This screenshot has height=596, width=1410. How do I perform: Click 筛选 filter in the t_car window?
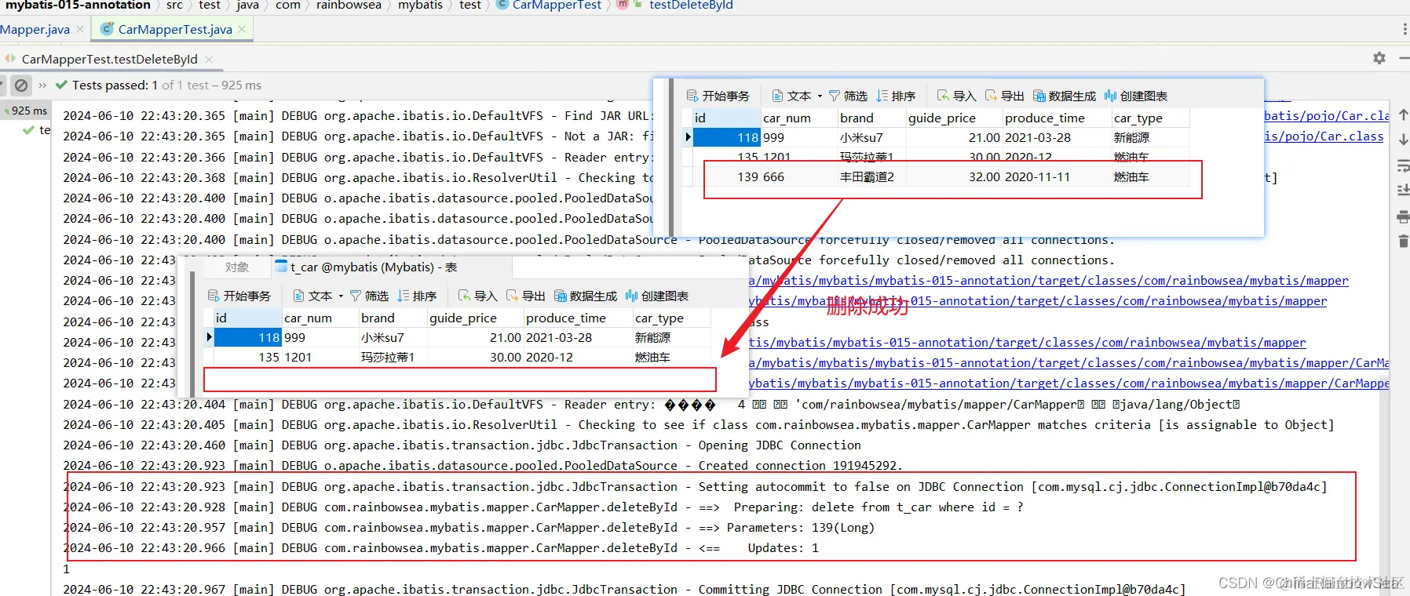369,296
